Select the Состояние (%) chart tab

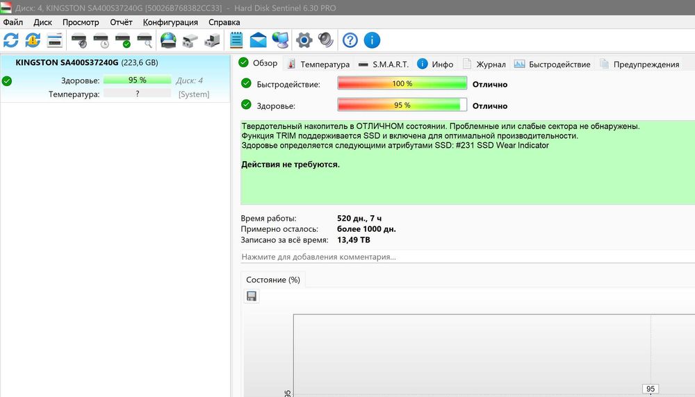(273, 280)
